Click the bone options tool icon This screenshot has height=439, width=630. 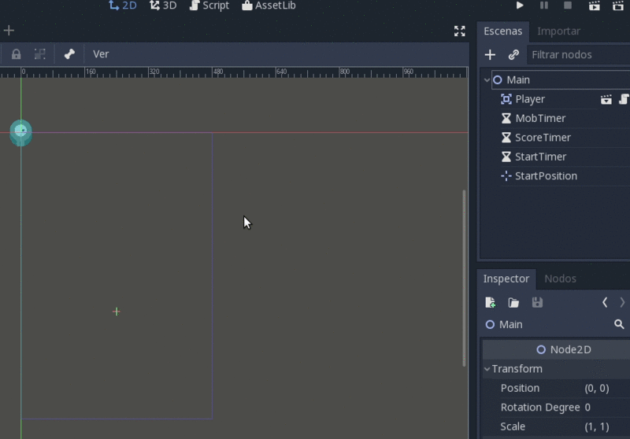(x=69, y=54)
